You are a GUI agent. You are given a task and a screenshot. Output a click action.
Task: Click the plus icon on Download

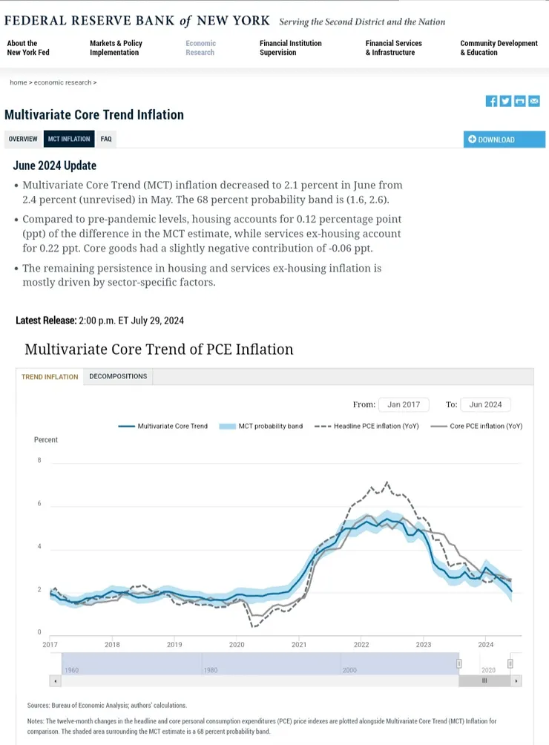[x=472, y=140]
